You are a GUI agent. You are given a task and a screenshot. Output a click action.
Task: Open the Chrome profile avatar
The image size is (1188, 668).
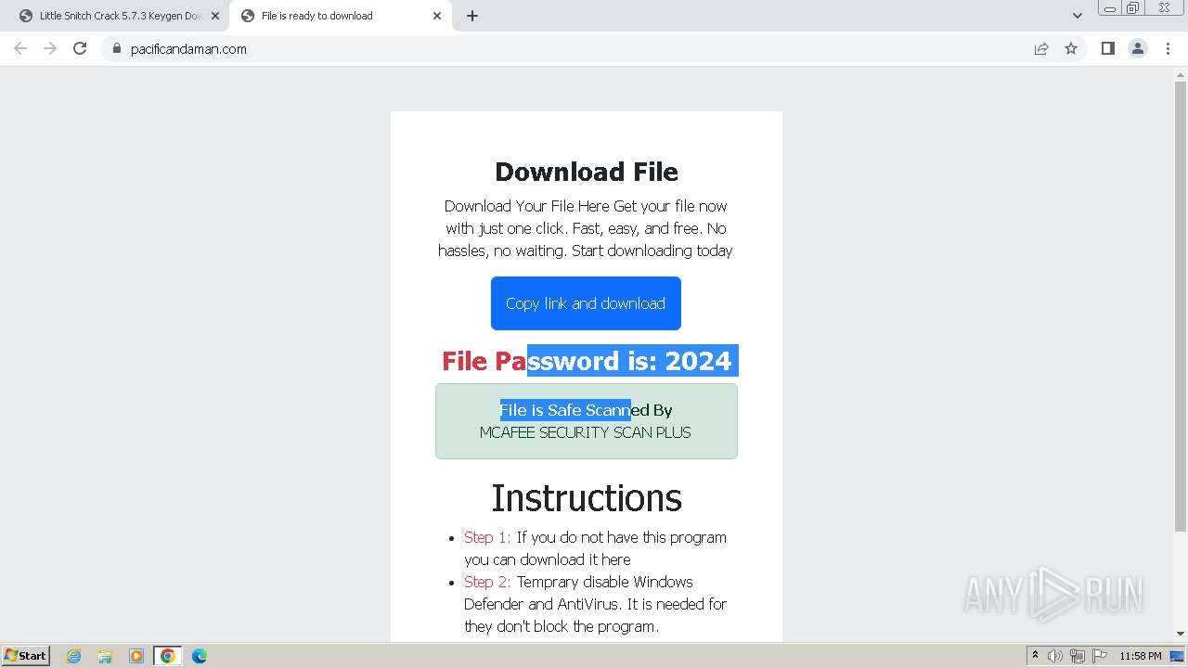click(1138, 49)
